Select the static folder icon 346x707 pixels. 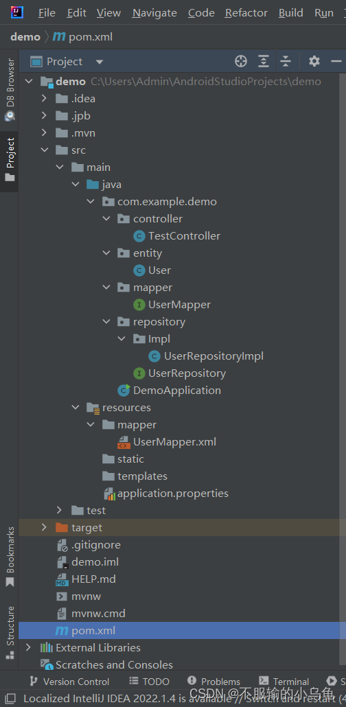108,459
